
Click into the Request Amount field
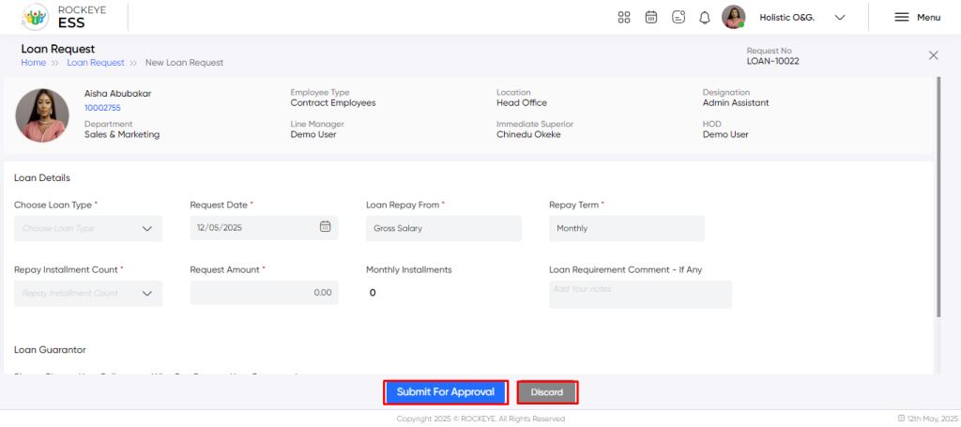pyautogui.click(x=264, y=293)
